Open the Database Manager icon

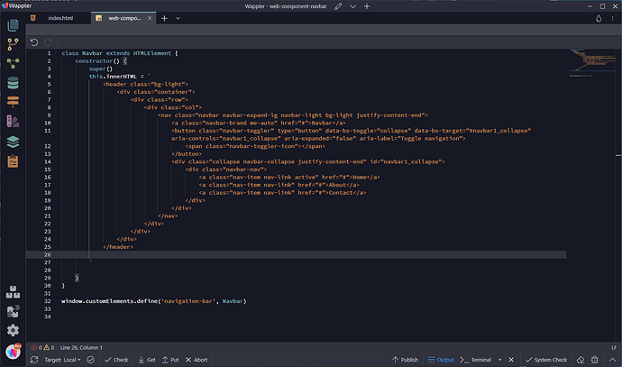13,83
